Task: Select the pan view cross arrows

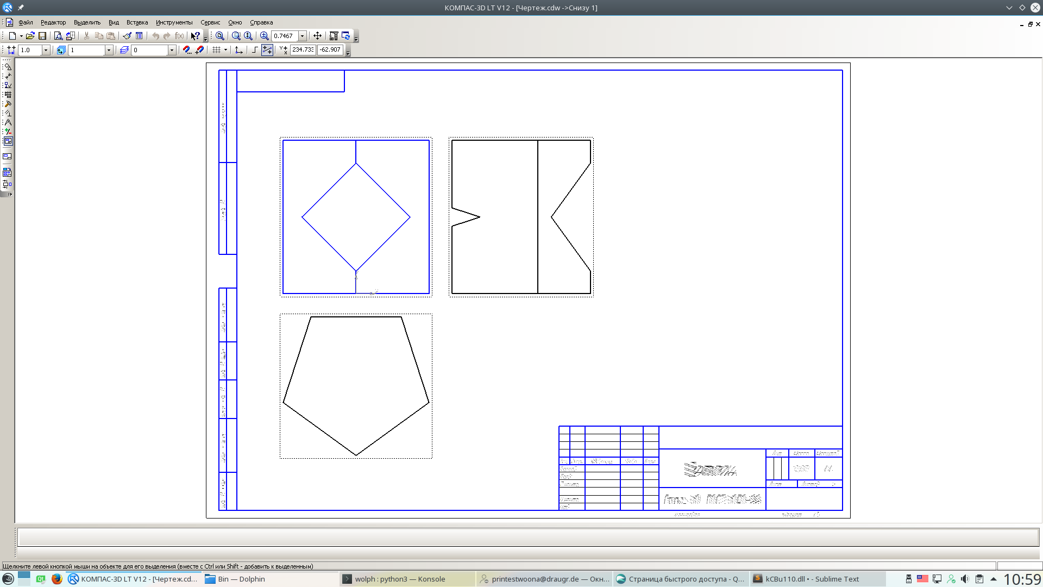Action: coord(318,36)
